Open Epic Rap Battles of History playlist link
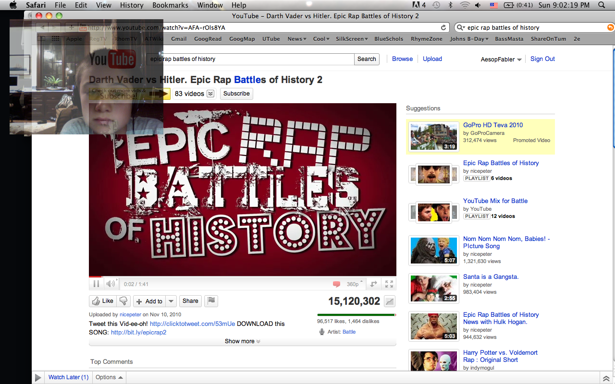This screenshot has height=384, width=615. coord(501,163)
